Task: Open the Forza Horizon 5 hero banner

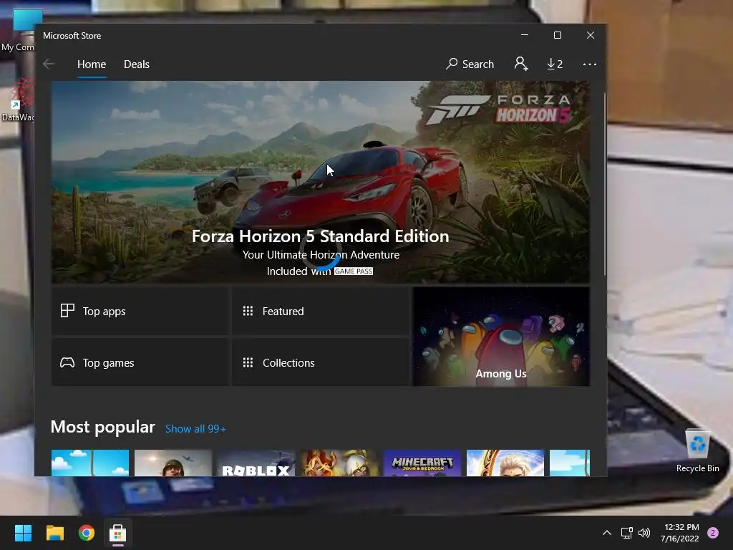Action: [320, 182]
